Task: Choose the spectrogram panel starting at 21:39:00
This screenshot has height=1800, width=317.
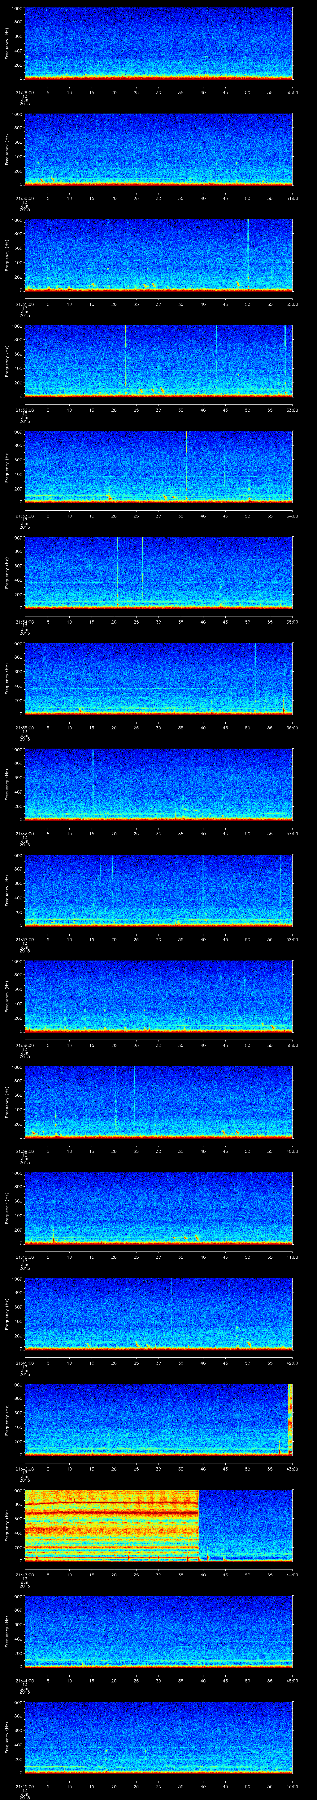Action: point(158,1103)
